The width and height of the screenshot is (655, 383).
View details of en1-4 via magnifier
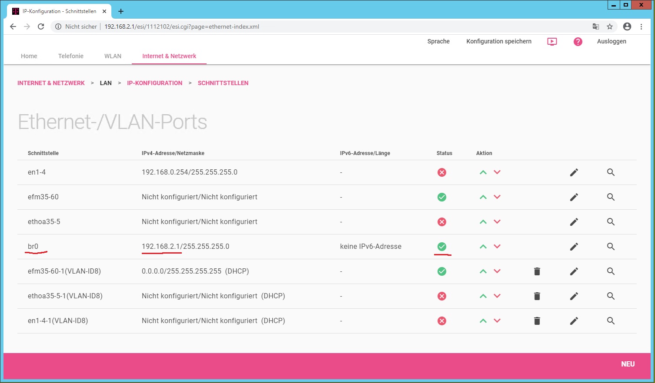click(x=611, y=172)
